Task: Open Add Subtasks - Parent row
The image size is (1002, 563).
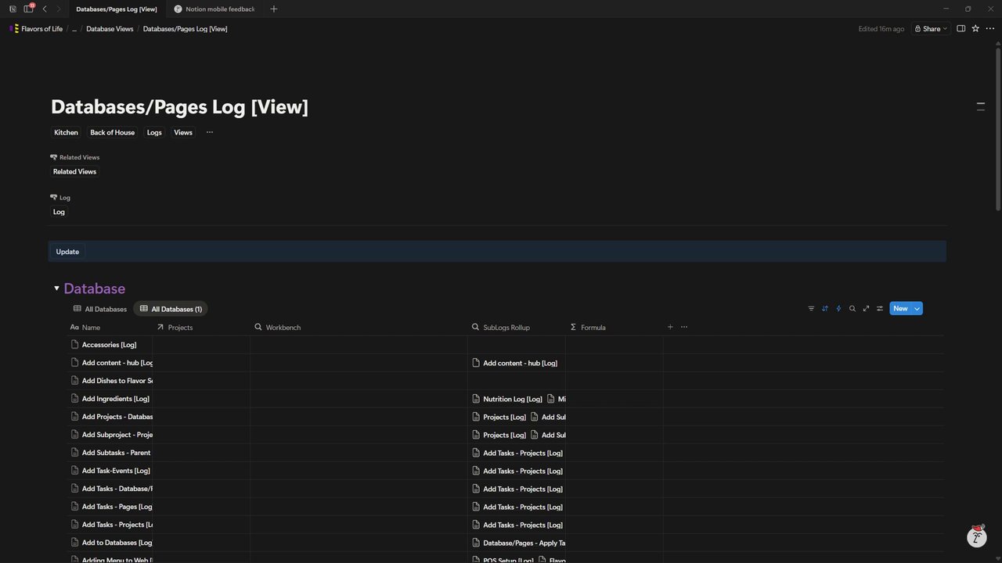Action: 117,453
